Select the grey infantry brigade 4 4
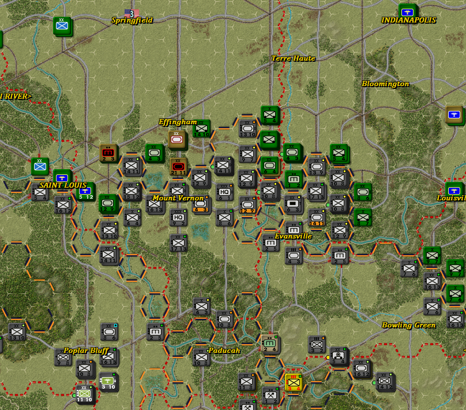 [132, 218]
